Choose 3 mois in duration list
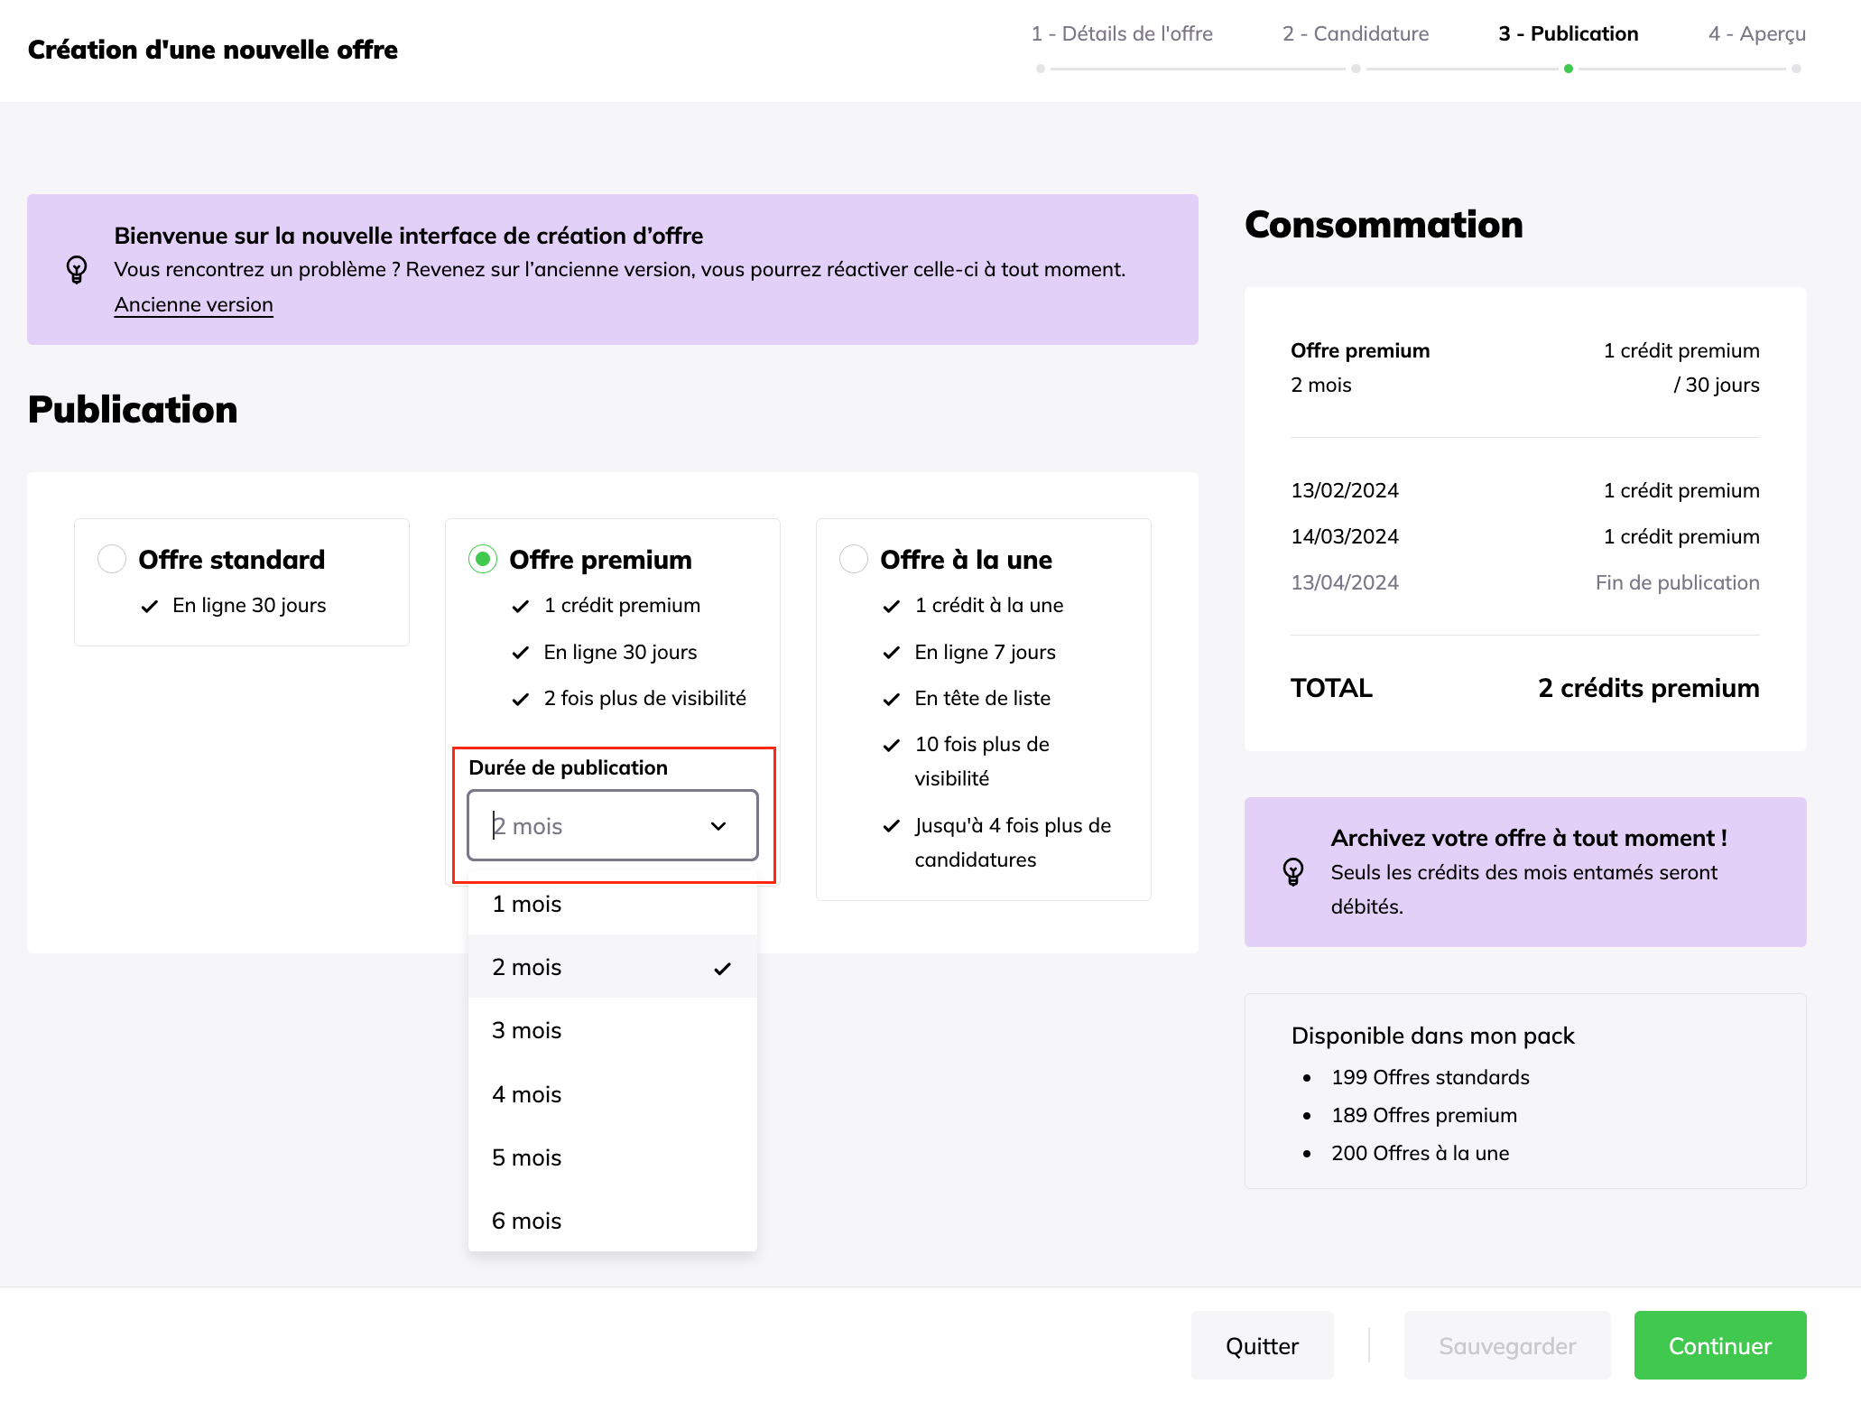 [x=526, y=1030]
